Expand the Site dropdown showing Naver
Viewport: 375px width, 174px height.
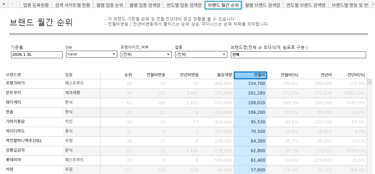(x=114, y=54)
